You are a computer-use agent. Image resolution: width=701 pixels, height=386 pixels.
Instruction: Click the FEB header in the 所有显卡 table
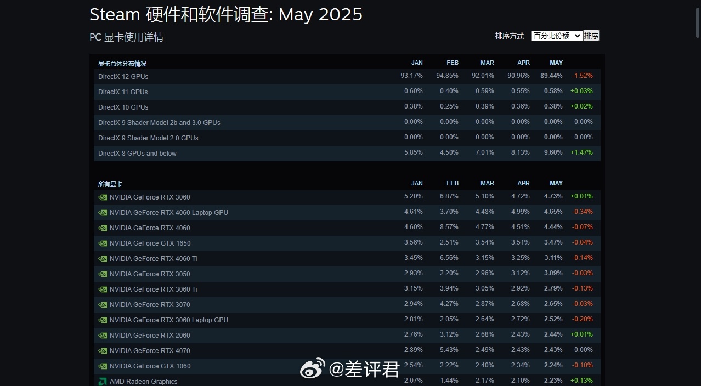tap(453, 183)
